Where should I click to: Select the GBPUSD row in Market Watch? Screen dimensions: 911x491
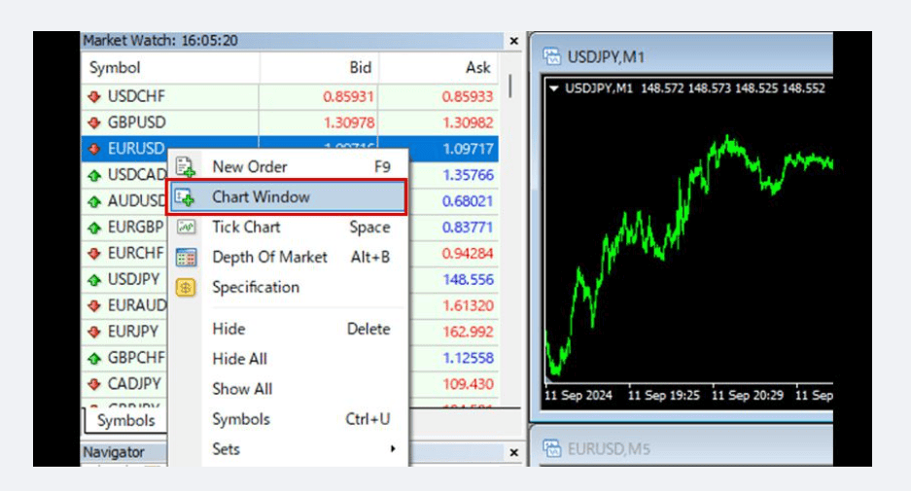point(290,123)
